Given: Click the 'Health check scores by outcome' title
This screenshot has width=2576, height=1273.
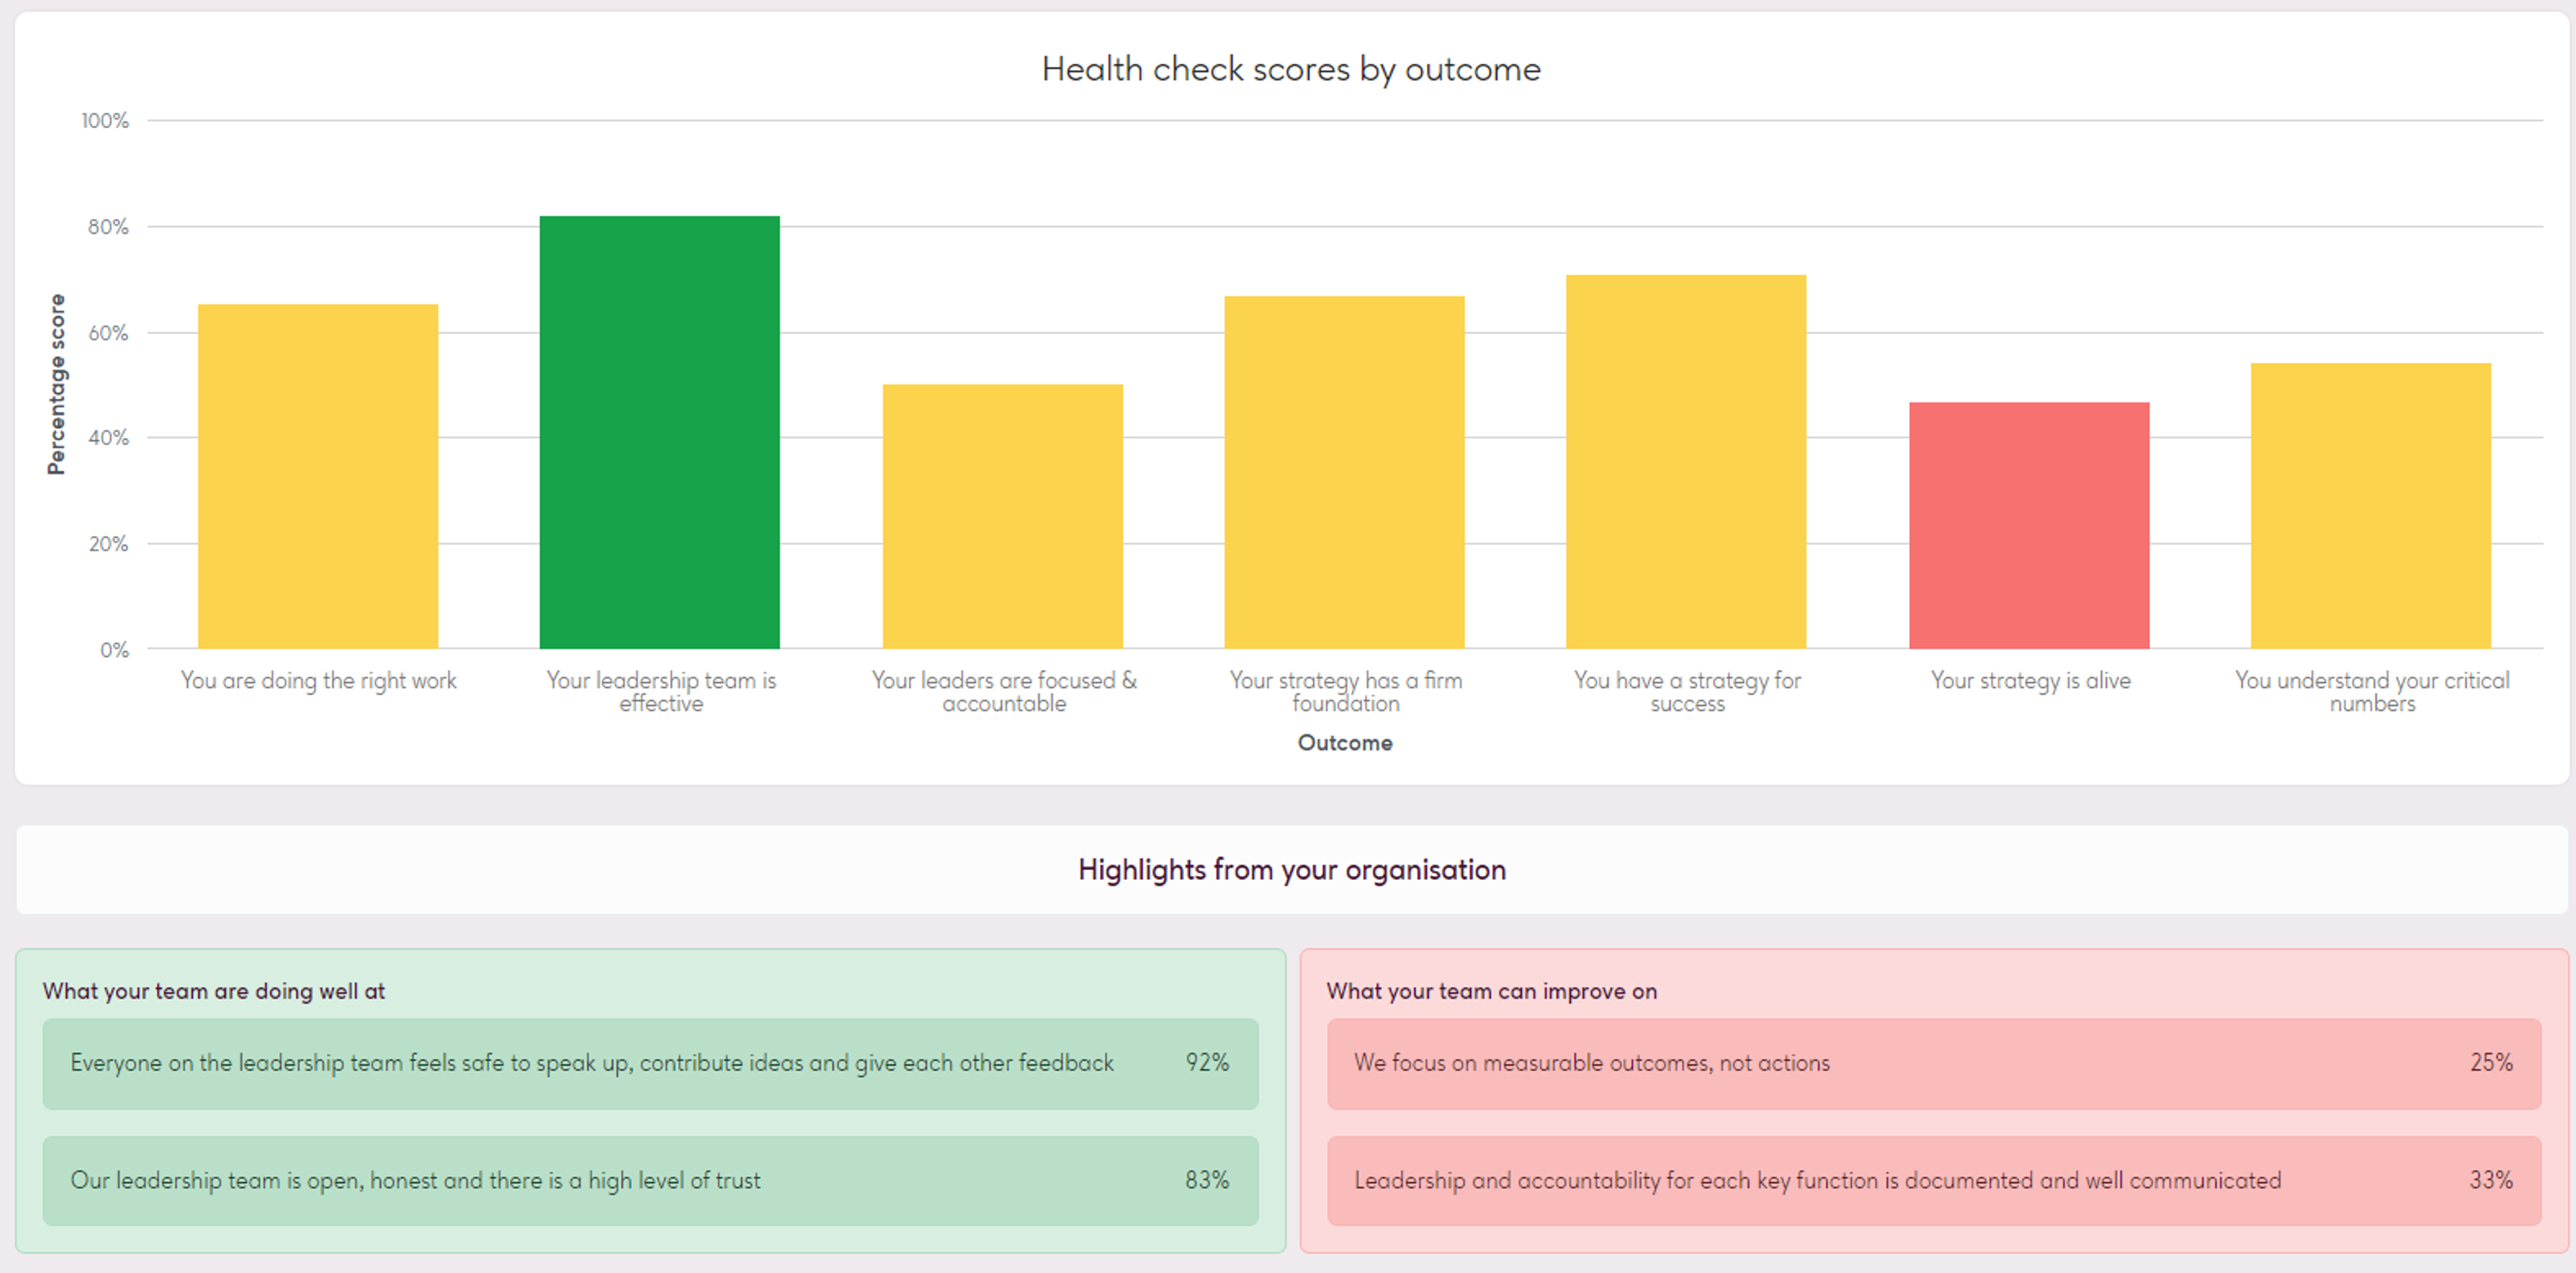Looking at the screenshot, I should click(1290, 69).
